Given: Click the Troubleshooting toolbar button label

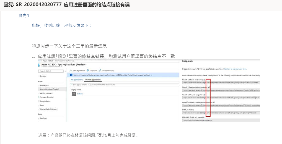Looking at the screenshot, I should tap(108, 70).
